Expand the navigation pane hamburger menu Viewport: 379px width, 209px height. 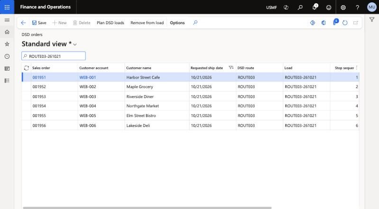[x=7, y=20]
